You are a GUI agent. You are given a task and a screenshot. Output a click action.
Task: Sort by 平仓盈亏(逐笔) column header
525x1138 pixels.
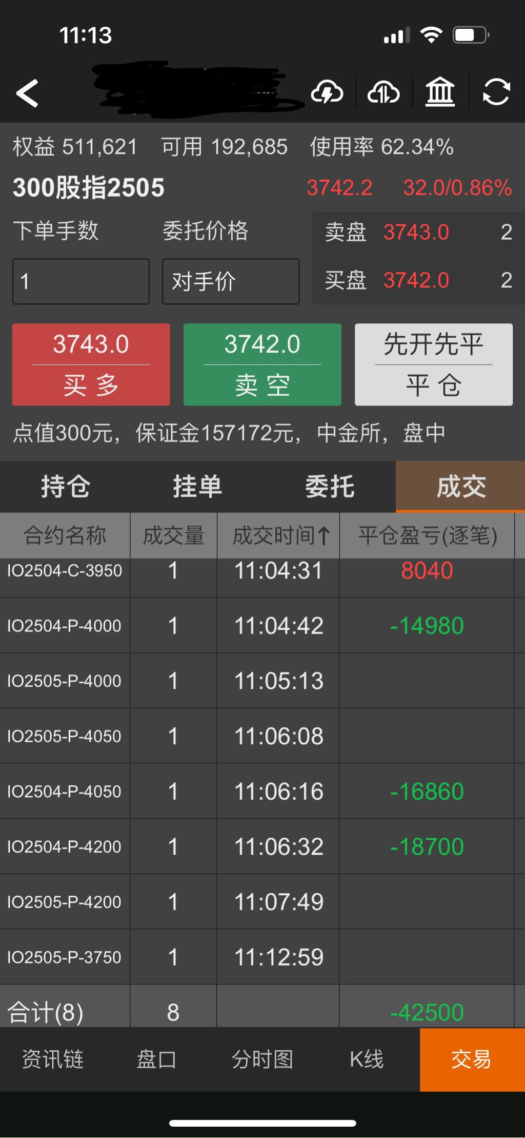[x=427, y=535]
